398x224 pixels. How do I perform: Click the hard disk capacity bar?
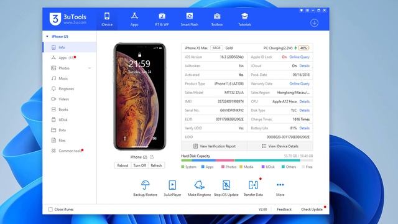pyautogui.click(x=247, y=161)
